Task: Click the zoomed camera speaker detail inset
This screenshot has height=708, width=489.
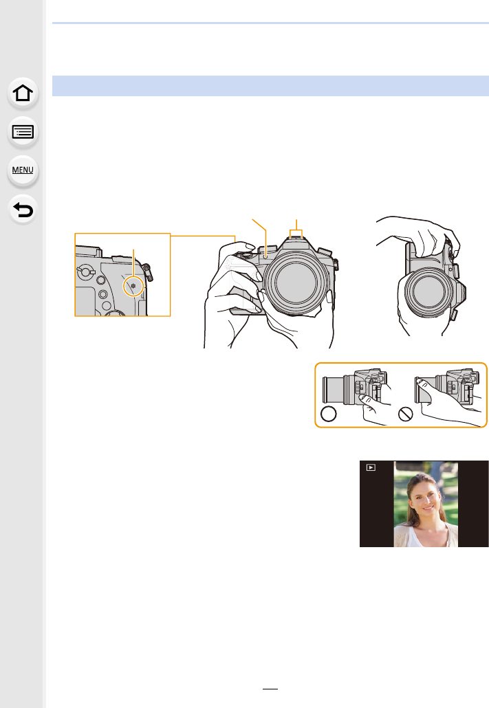Action: tap(122, 274)
